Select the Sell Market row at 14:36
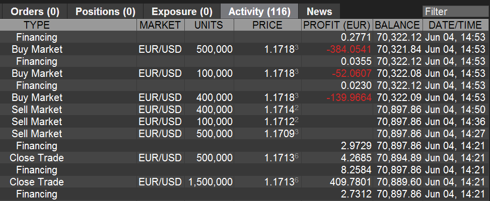The width and height of the screenshot is (490, 201). tap(37, 122)
